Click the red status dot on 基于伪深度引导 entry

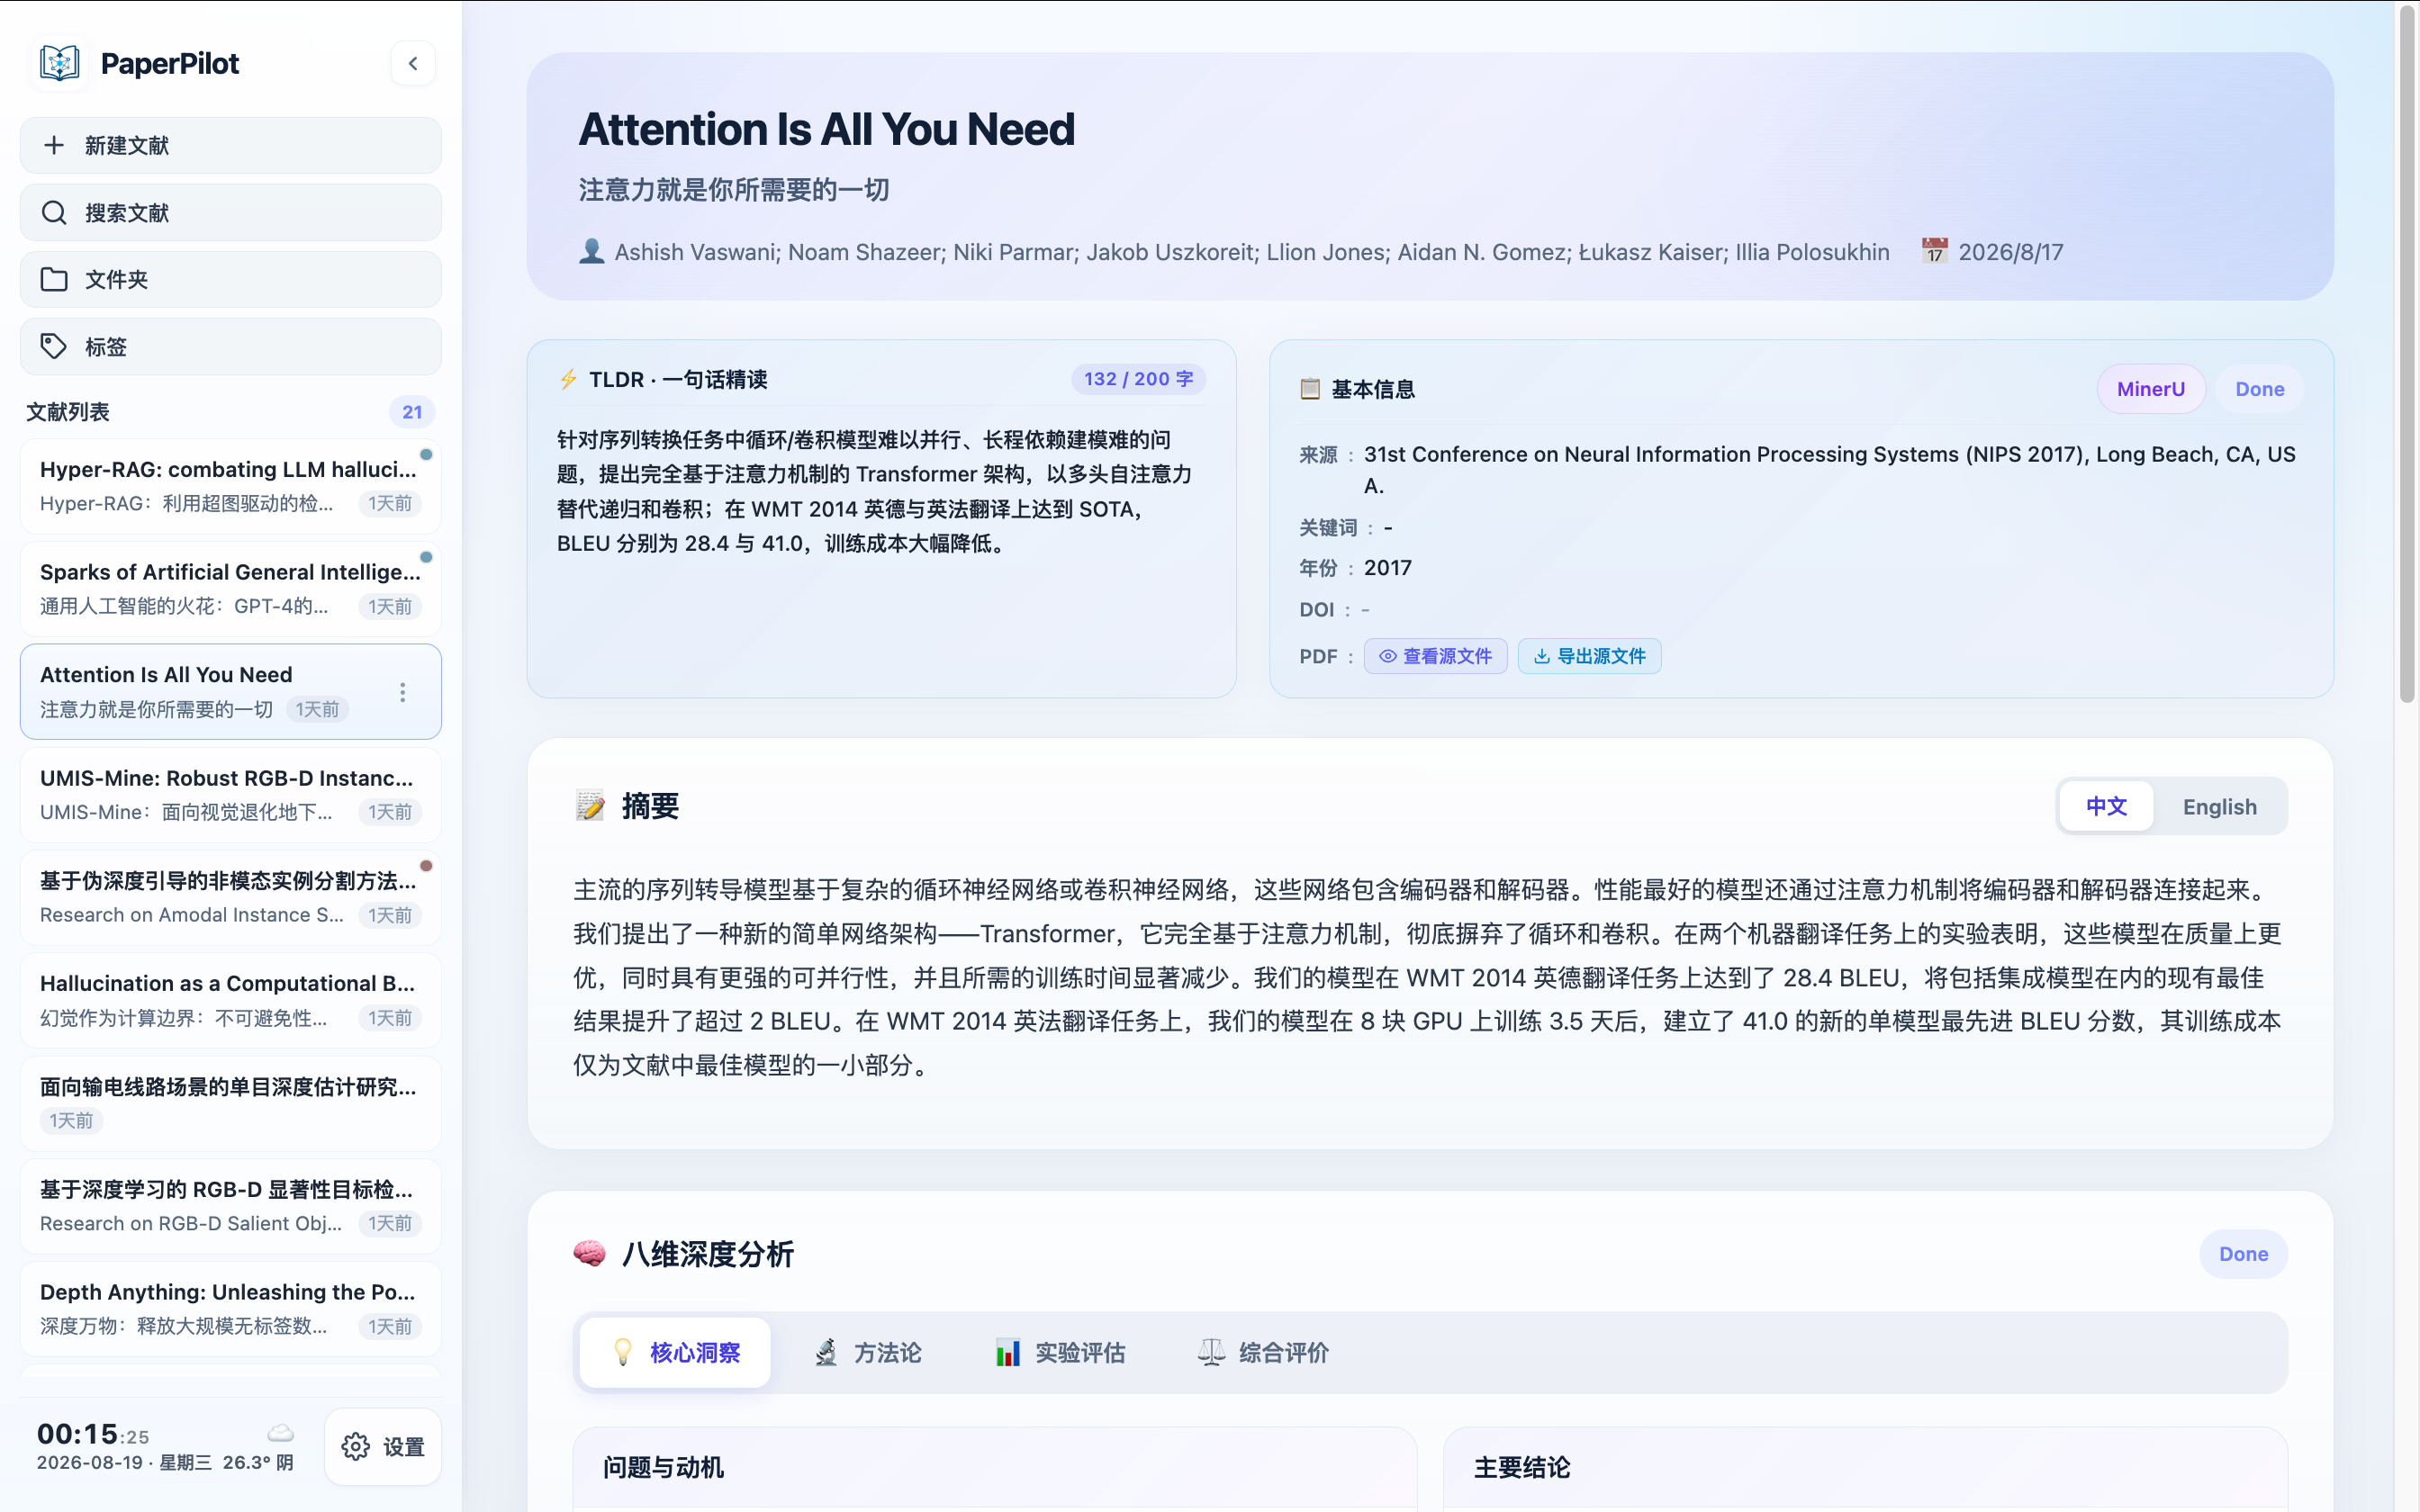pyautogui.click(x=426, y=866)
